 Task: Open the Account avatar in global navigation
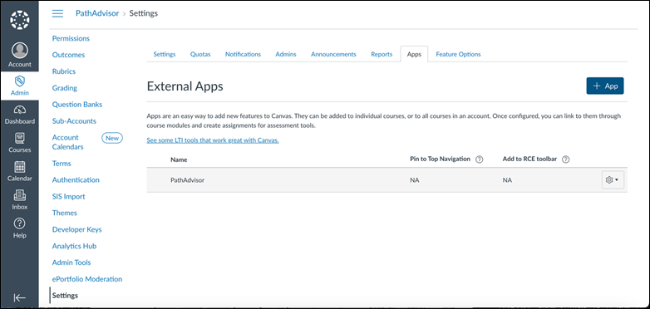[x=19, y=51]
